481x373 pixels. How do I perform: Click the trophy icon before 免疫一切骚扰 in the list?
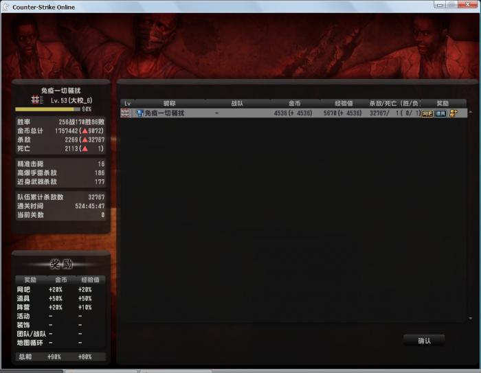[x=139, y=113]
